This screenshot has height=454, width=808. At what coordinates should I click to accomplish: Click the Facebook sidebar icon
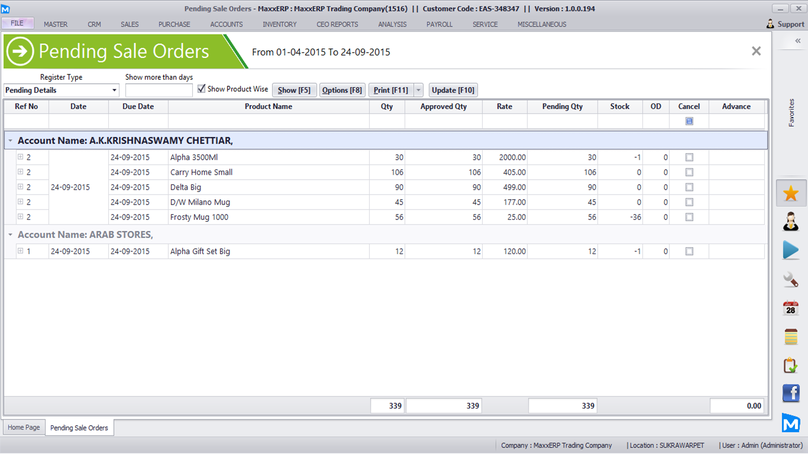[x=791, y=393]
